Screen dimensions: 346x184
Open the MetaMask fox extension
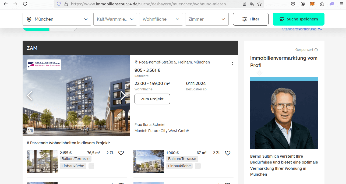tap(312, 4)
